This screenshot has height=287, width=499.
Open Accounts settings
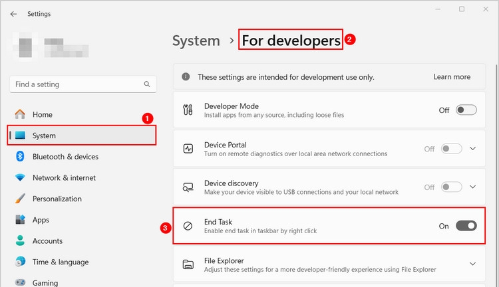[83, 240]
